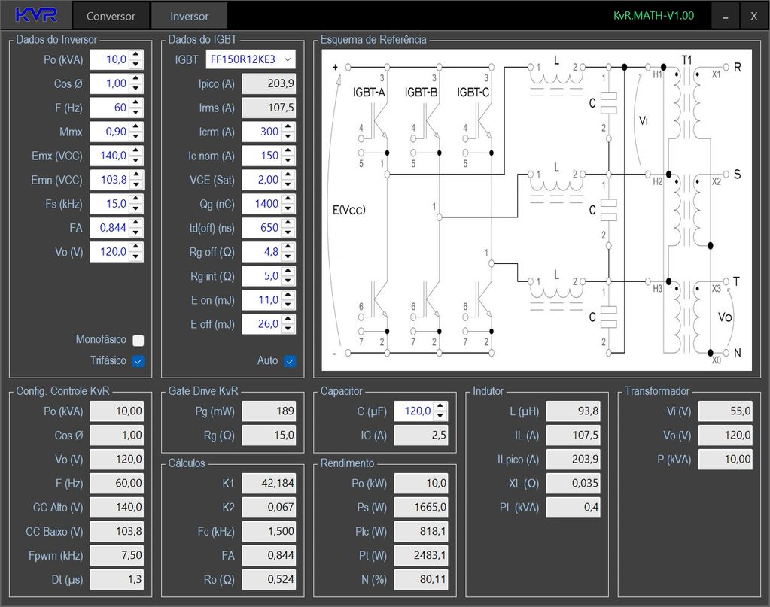Click the reference schematic diagram image
Image resolution: width=770 pixels, height=607 pixels.
coord(536,211)
